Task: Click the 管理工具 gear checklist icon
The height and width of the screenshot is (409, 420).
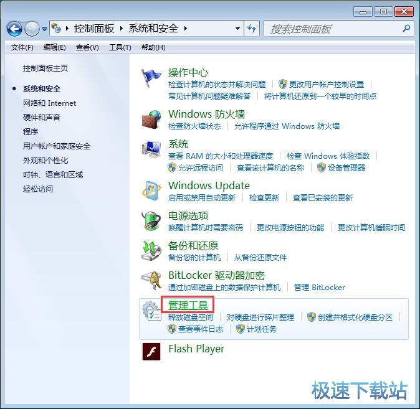Action: (x=151, y=311)
